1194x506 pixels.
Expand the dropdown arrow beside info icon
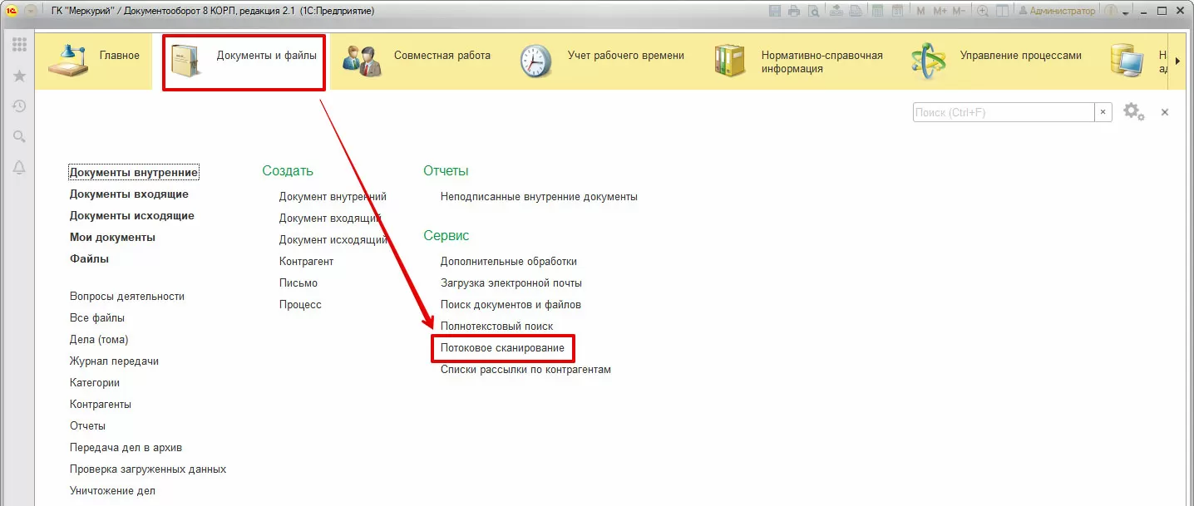1126,12
